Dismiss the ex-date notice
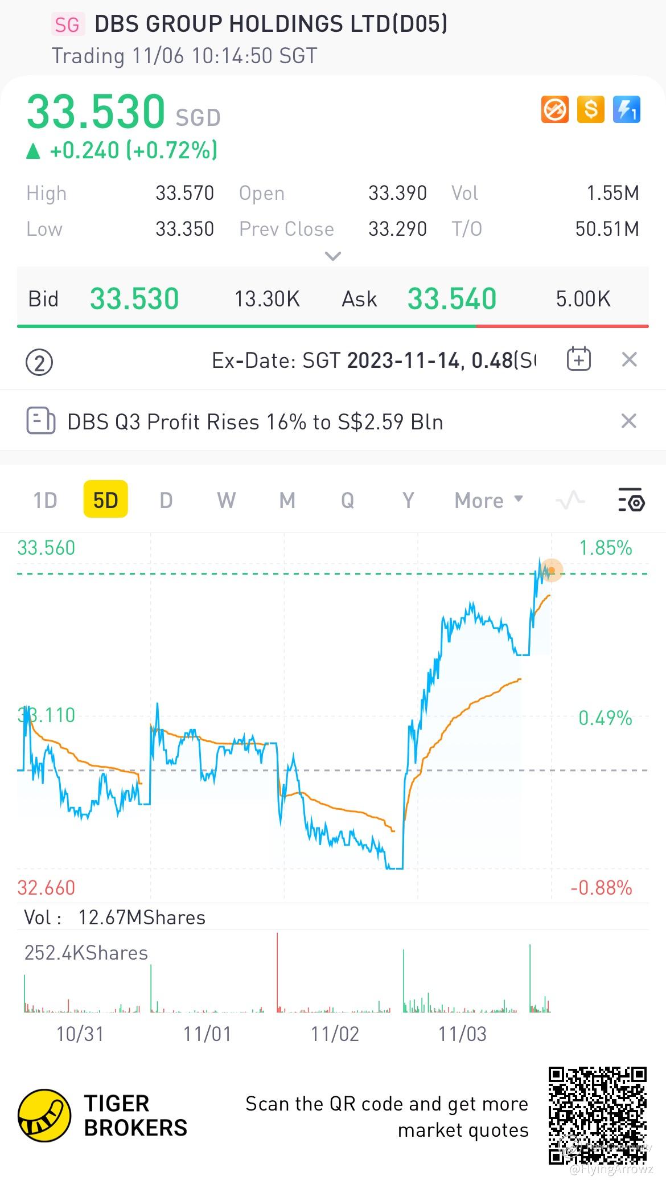 pyautogui.click(x=629, y=359)
